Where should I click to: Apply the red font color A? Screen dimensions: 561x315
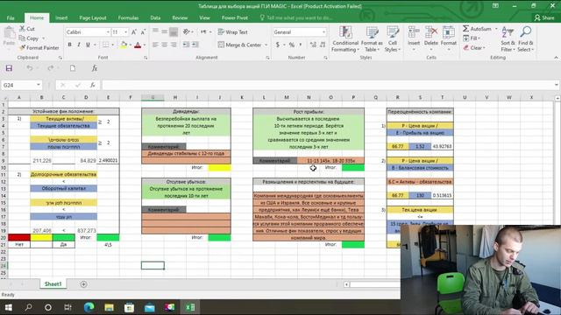click(138, 45)
